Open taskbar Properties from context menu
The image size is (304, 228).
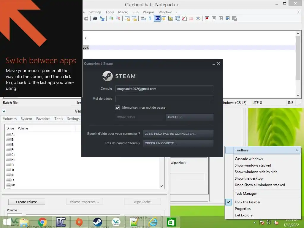coord(243,209)
